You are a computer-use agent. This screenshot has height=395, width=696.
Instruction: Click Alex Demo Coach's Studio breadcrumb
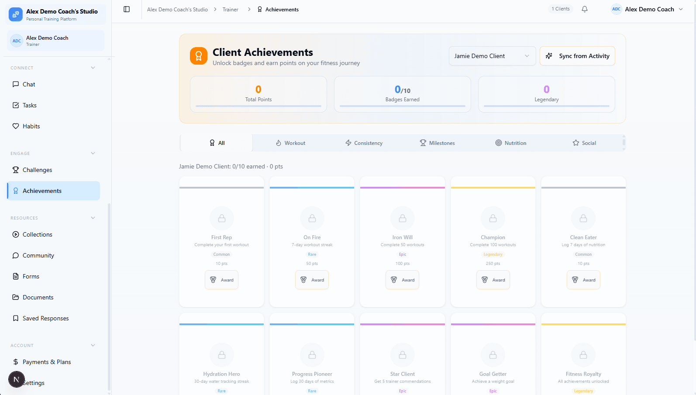coord(177,10)
